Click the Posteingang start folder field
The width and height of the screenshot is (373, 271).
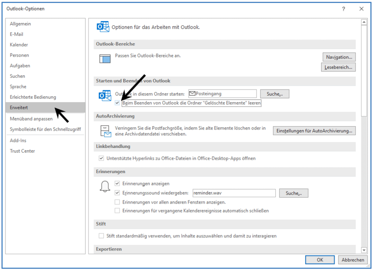pos(223,93)
